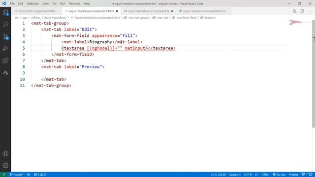The height and width of the screenshot is (177, 315).
Task: Open the Go menu
Action: 55,3
